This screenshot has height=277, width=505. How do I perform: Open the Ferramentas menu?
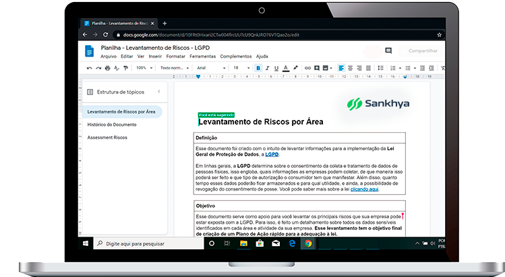pyautogui.click(x=202, y=57)
